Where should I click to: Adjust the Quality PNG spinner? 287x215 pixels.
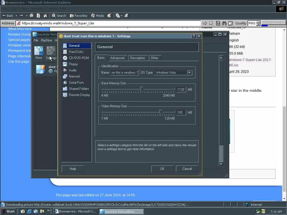[258, 23]
